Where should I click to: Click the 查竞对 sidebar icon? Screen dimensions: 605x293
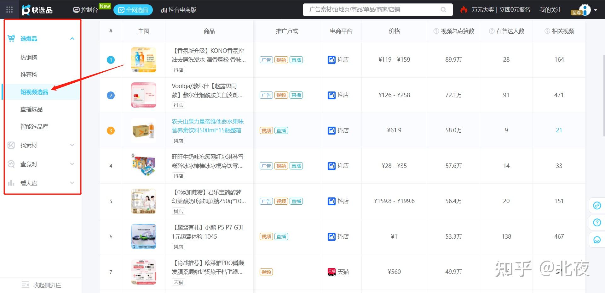point(11,164)
